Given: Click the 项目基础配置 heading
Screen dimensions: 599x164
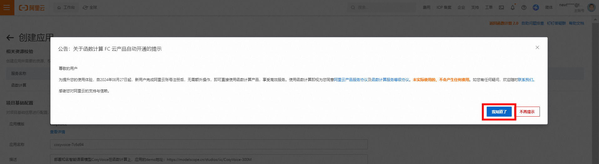Looking at the screenshot, I should tap(20, 103).
